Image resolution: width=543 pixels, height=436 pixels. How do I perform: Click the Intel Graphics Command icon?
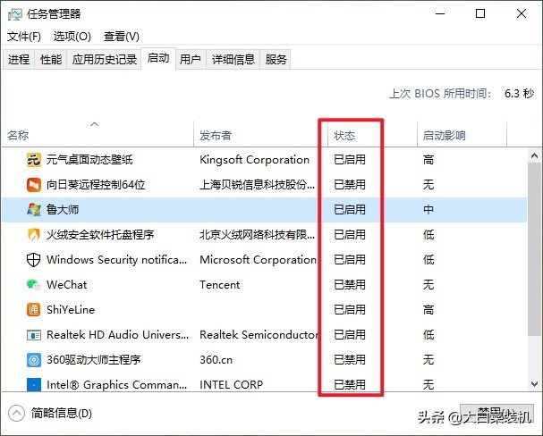coord(34,384)
